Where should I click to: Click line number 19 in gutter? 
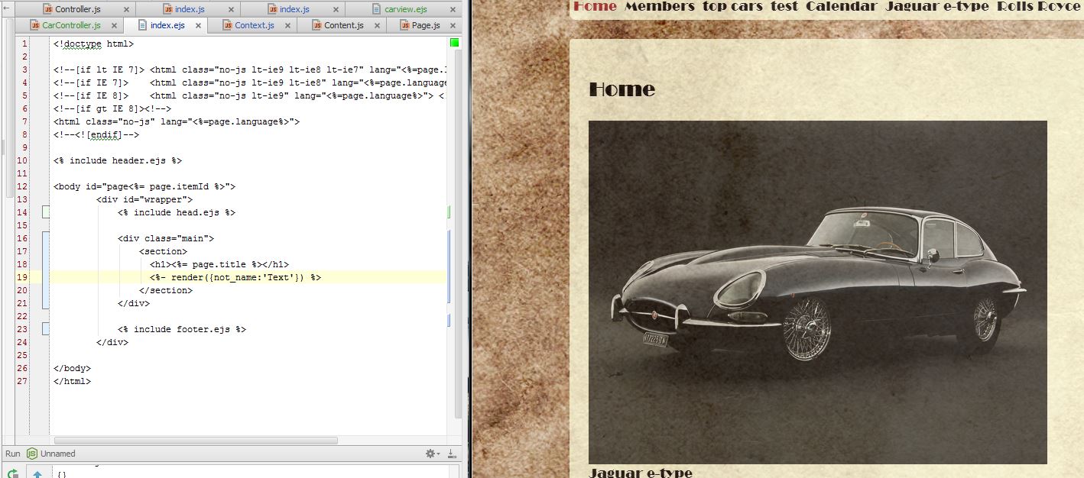pos(21,277)
